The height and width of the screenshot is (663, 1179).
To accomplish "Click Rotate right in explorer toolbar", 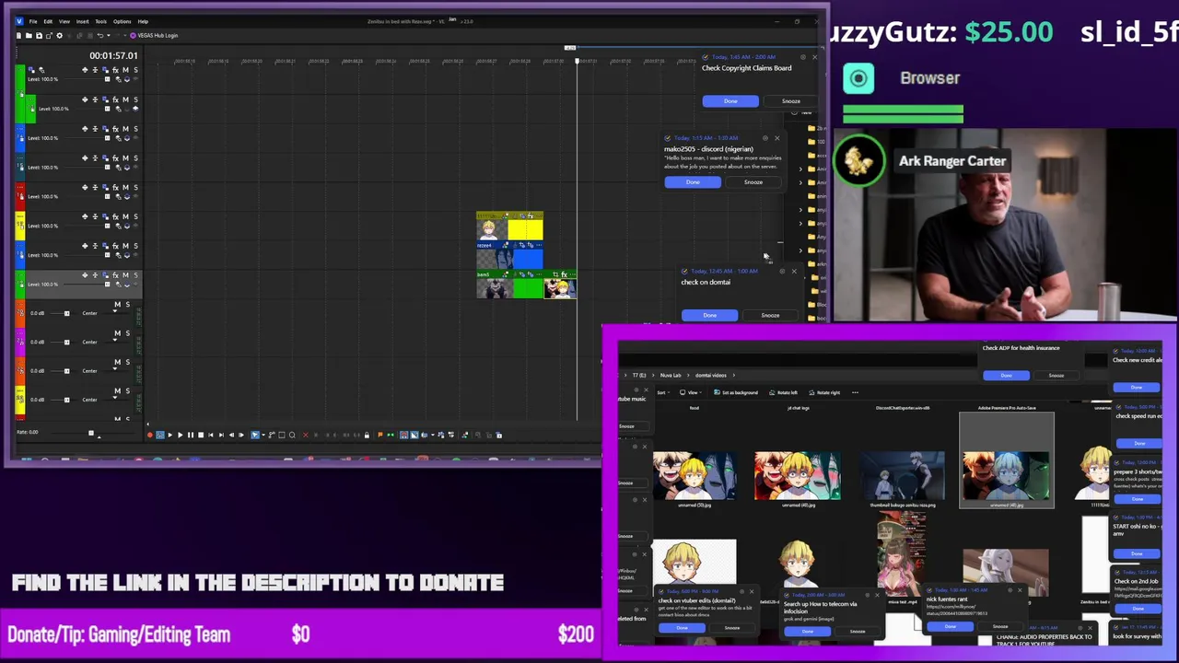I will pos(824,392).
